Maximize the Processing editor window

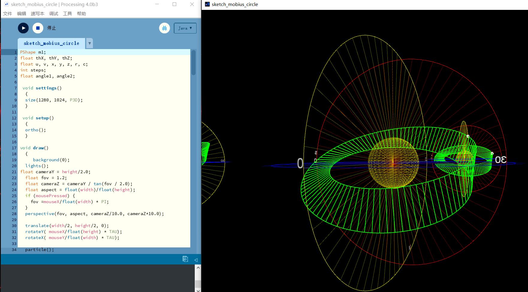(x=174, y=4)
